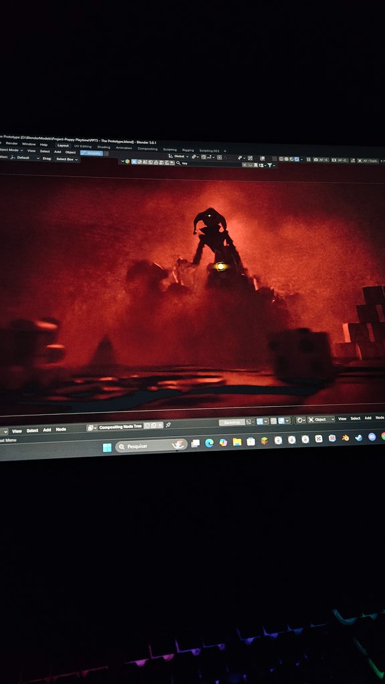Open Add menu in bottom-right node editor
Viewport: 385px width, 684px height.
click(368, 418)
